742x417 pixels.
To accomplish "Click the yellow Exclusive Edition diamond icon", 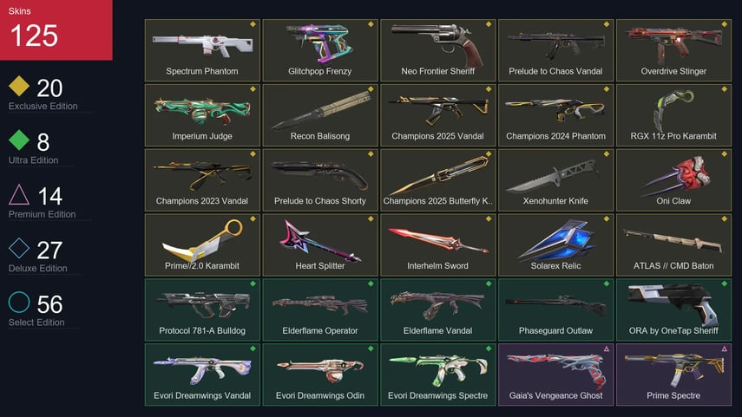I will pyautogui.click(x=19, y=86).
